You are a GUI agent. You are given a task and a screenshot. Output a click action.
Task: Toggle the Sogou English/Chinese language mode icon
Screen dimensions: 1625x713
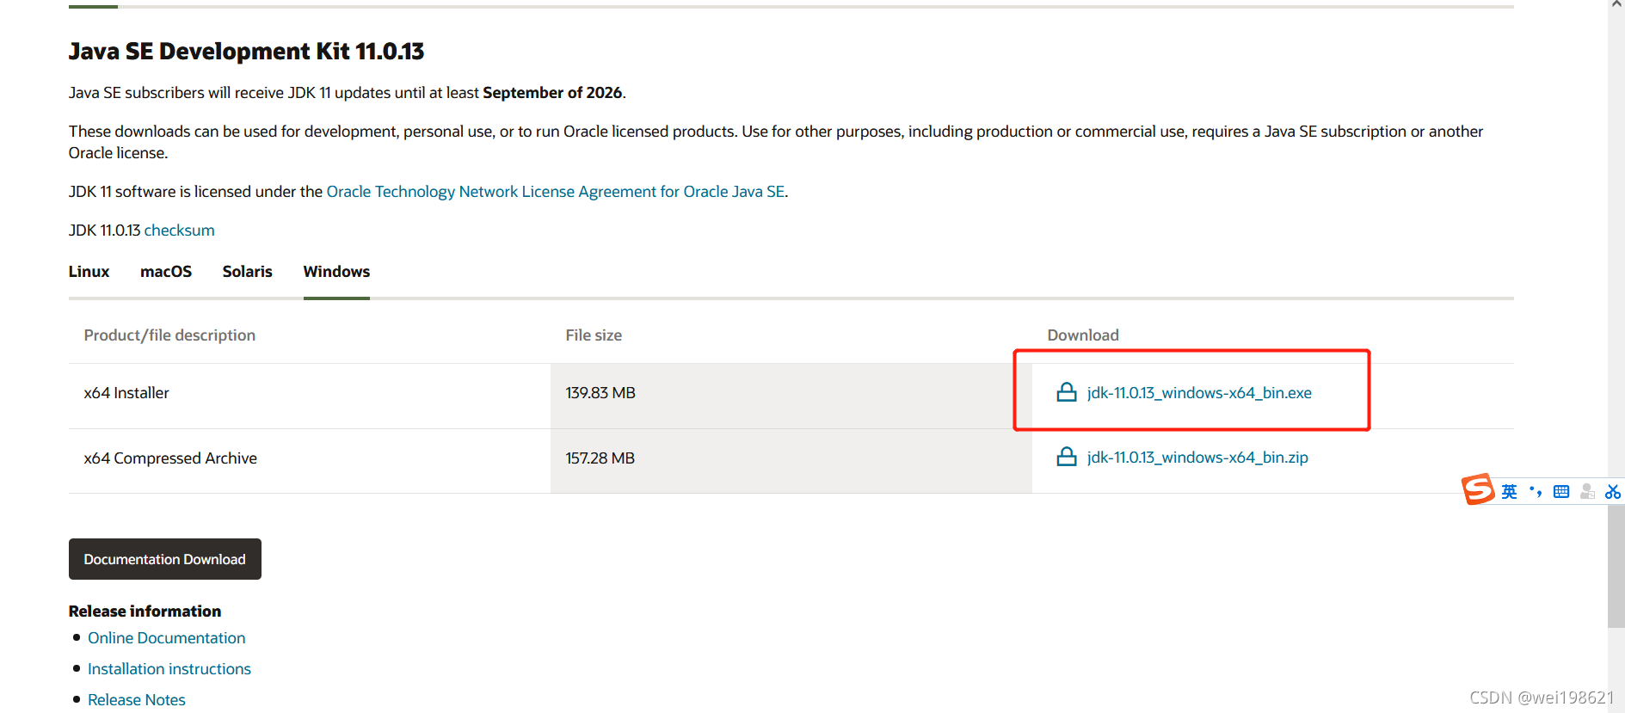(x=1510, y=492)
